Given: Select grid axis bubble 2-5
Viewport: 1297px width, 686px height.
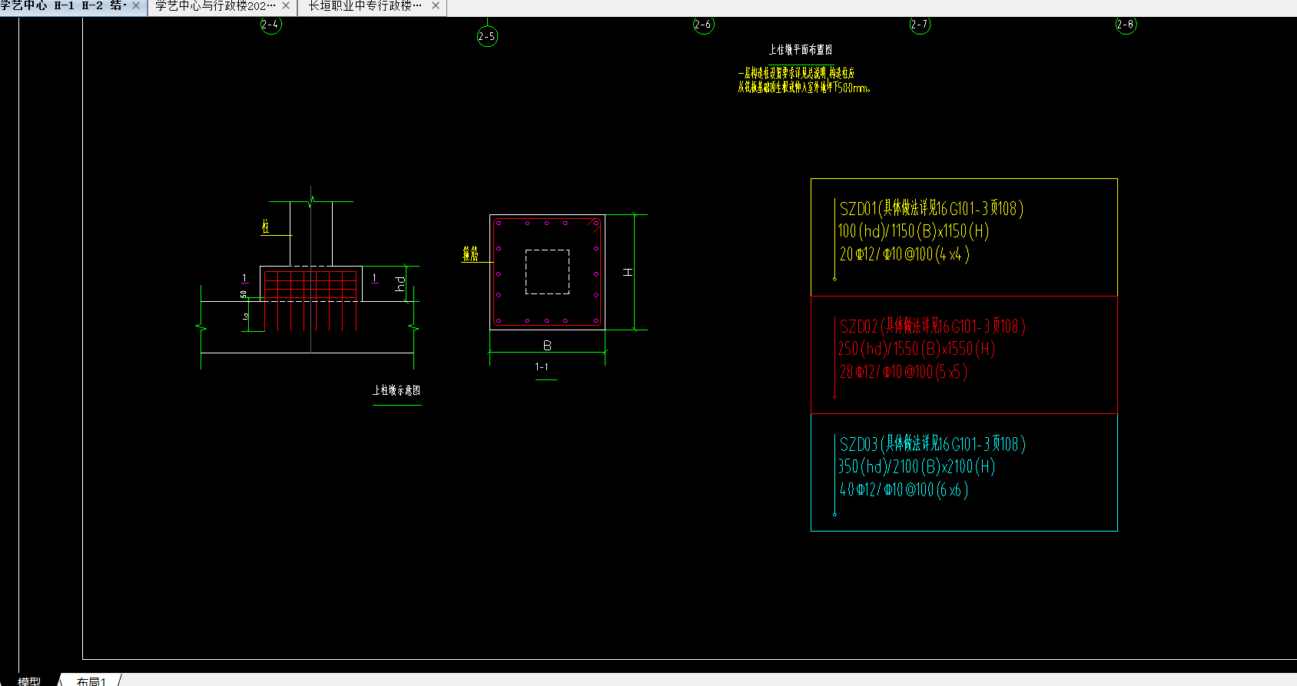Looking at the screenshot, I should point(487,36).
